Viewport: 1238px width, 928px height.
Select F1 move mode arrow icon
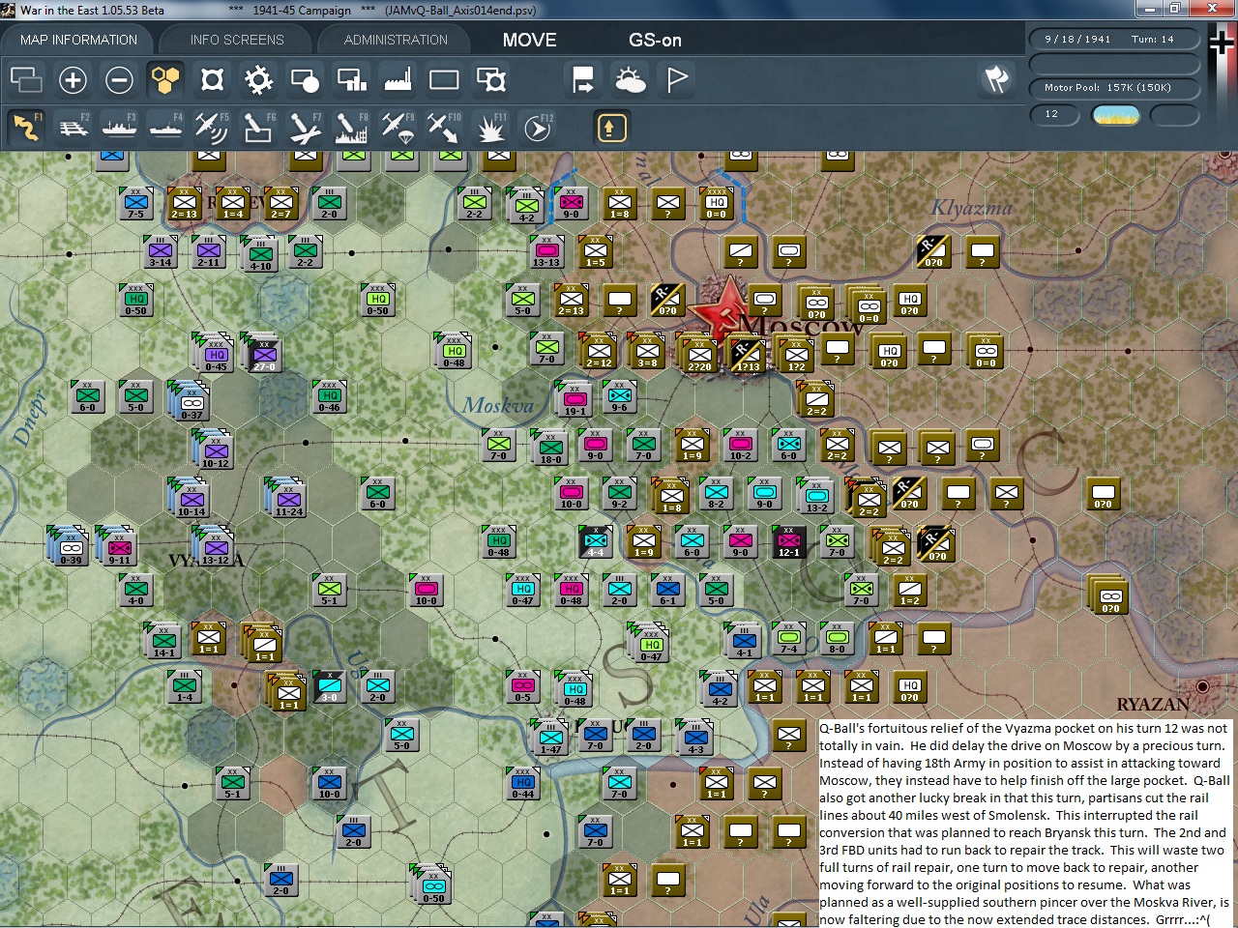tap(26, 127)
